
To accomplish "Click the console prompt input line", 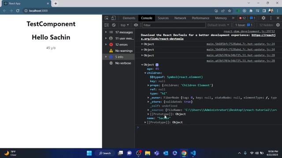I will click(208, 128).
